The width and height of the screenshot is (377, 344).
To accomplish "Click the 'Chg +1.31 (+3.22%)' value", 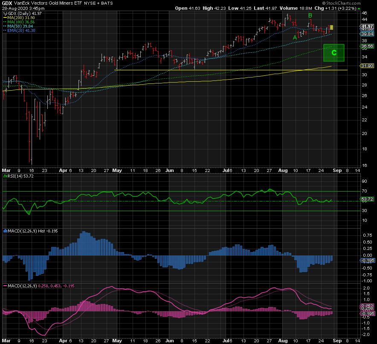I will tap(335, 9).
